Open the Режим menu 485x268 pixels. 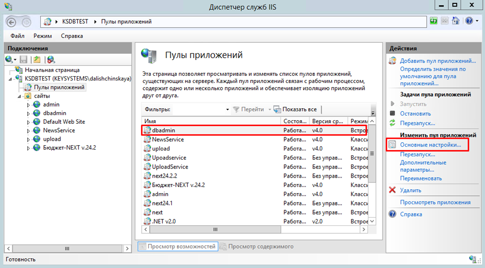tap(43, 36)
